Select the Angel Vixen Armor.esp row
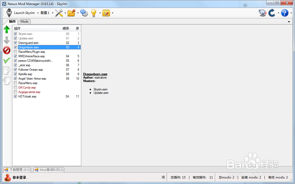 pos(47,79)
